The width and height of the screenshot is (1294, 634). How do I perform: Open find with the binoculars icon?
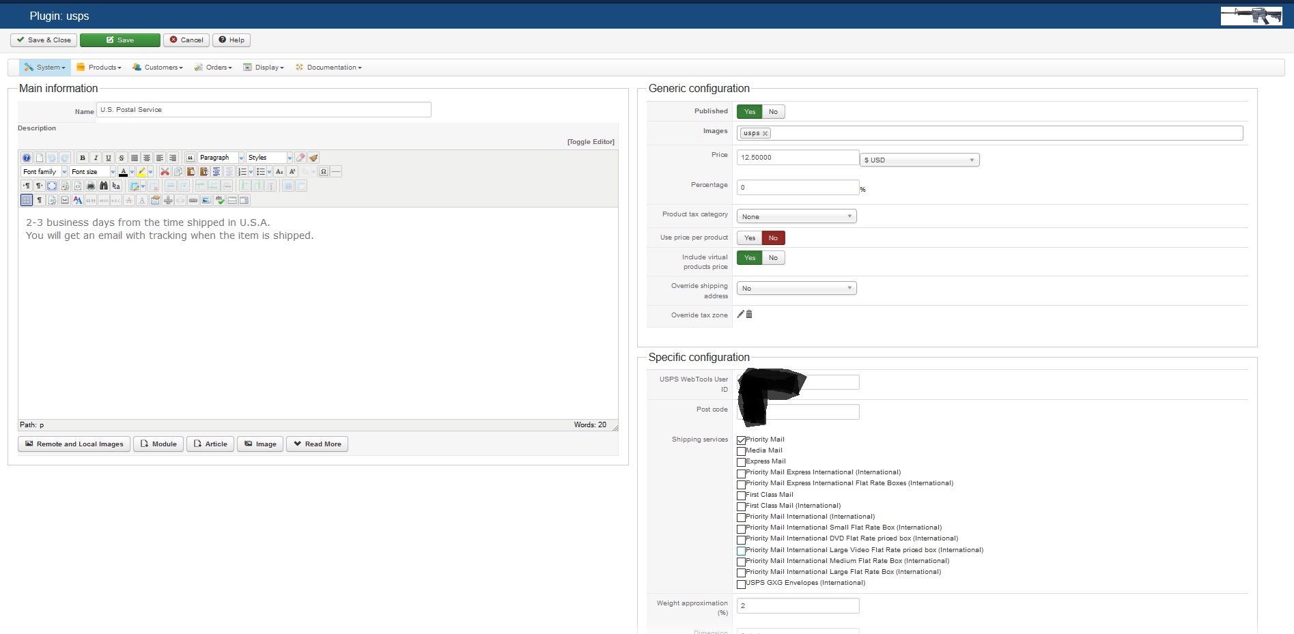pyautogui.click(x=104, y=186)
